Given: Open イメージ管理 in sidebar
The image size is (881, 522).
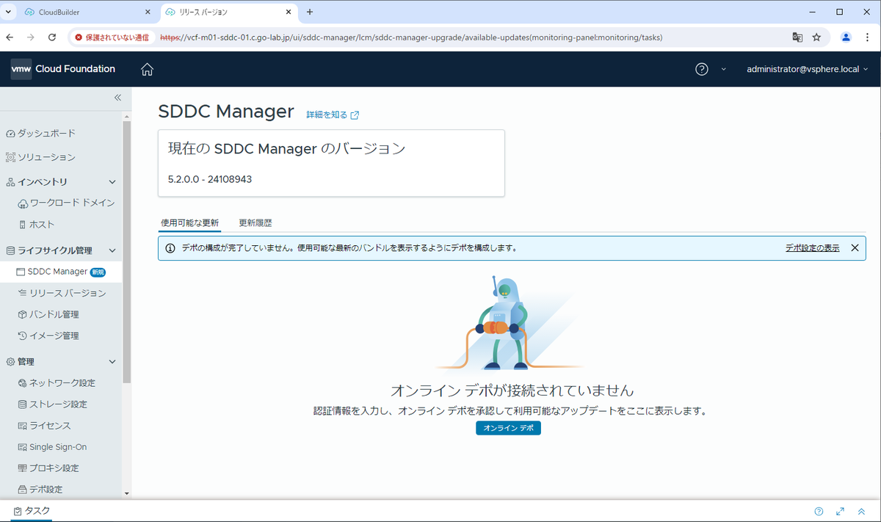Looking at the screenshot, I should 48,336.
